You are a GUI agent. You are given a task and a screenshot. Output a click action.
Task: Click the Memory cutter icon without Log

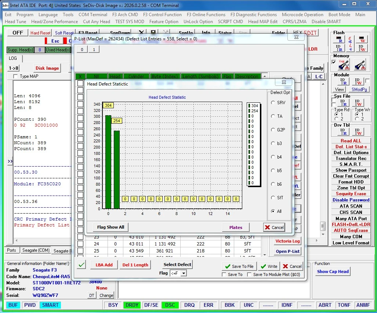click(360, 65)
